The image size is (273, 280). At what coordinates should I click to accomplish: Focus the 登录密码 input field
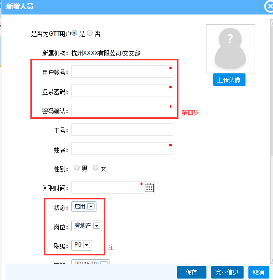[122, 91]
